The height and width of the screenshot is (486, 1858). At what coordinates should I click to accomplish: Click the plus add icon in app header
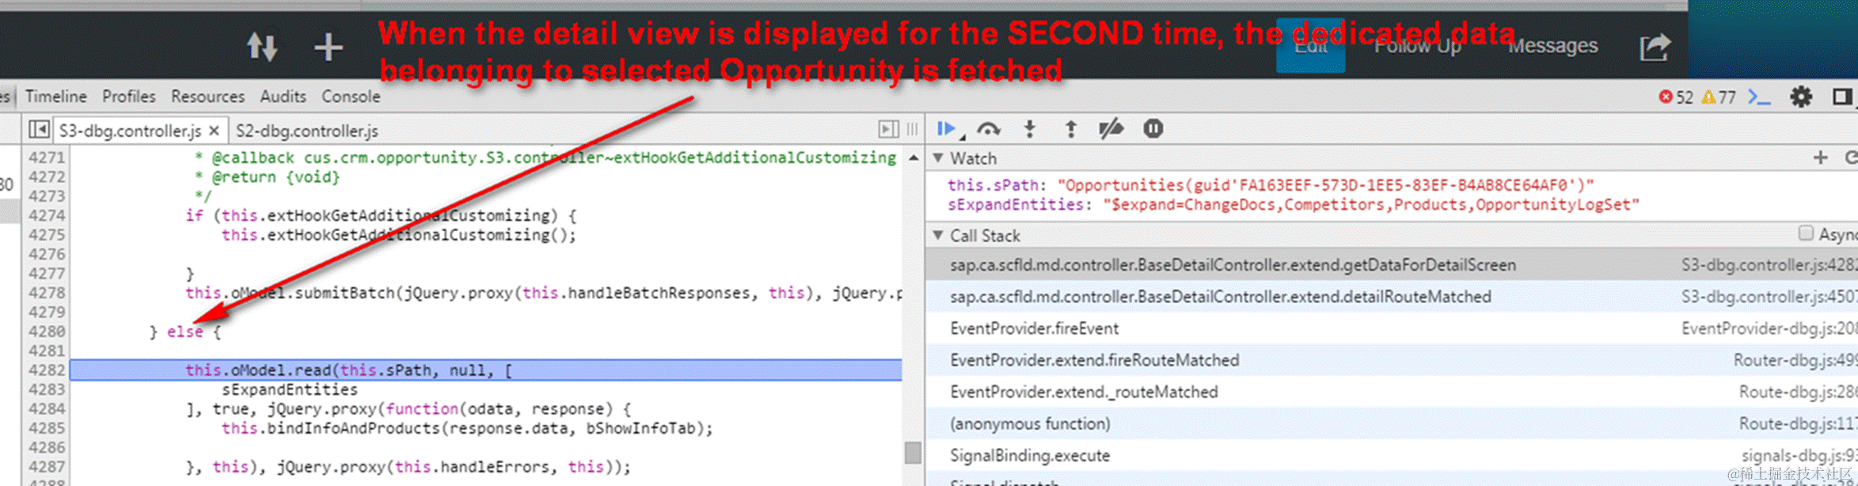328,47
